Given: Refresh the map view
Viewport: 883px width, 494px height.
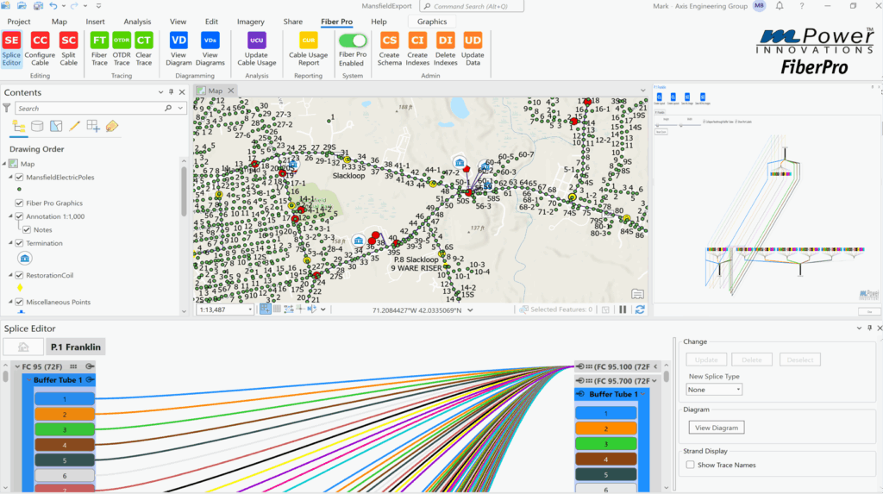Looking at the screenshot, I should [x=640, y=310].
